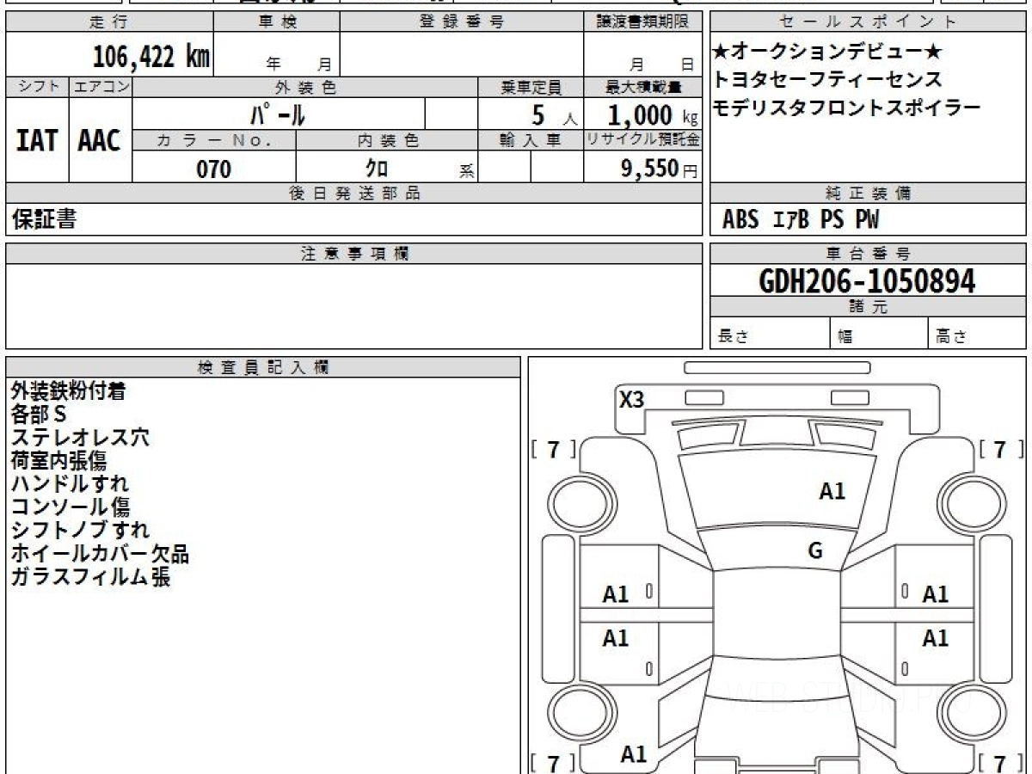Click the A1 mark on the hood

832,492
